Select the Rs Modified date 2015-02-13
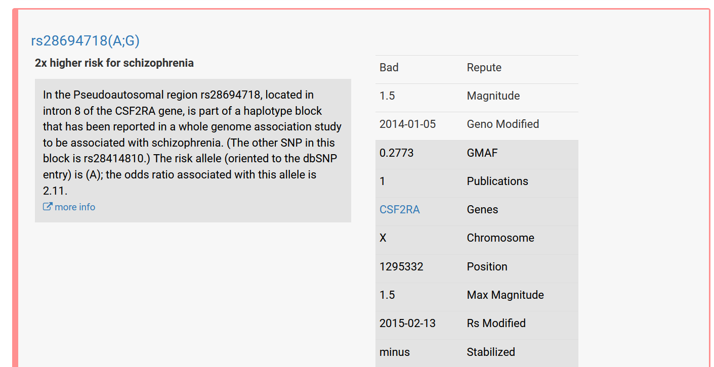Screen dimensions: 714x367 click(x=407, y=324)
